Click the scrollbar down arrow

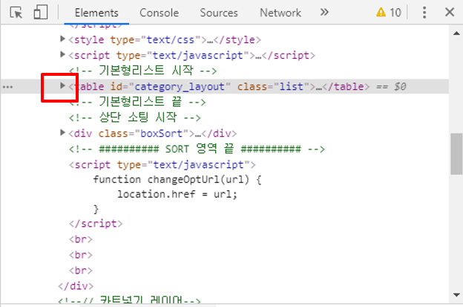(456, 295)
